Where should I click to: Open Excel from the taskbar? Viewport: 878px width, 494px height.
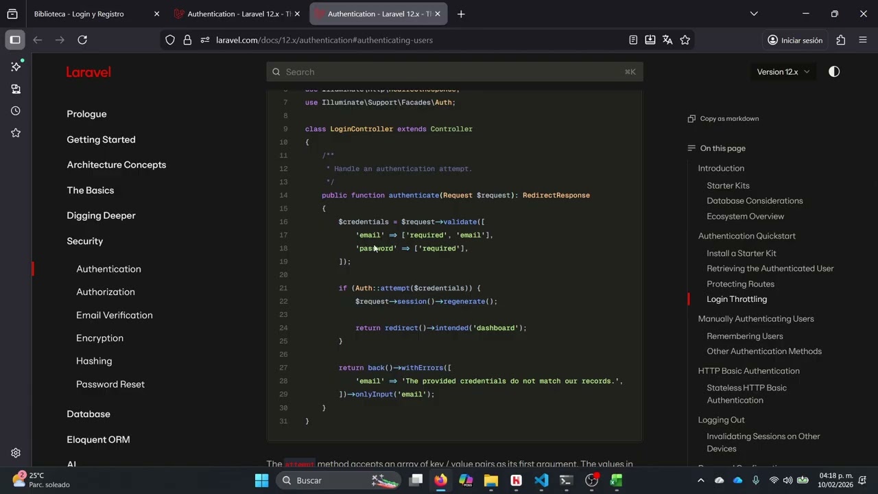click(616, 480)
